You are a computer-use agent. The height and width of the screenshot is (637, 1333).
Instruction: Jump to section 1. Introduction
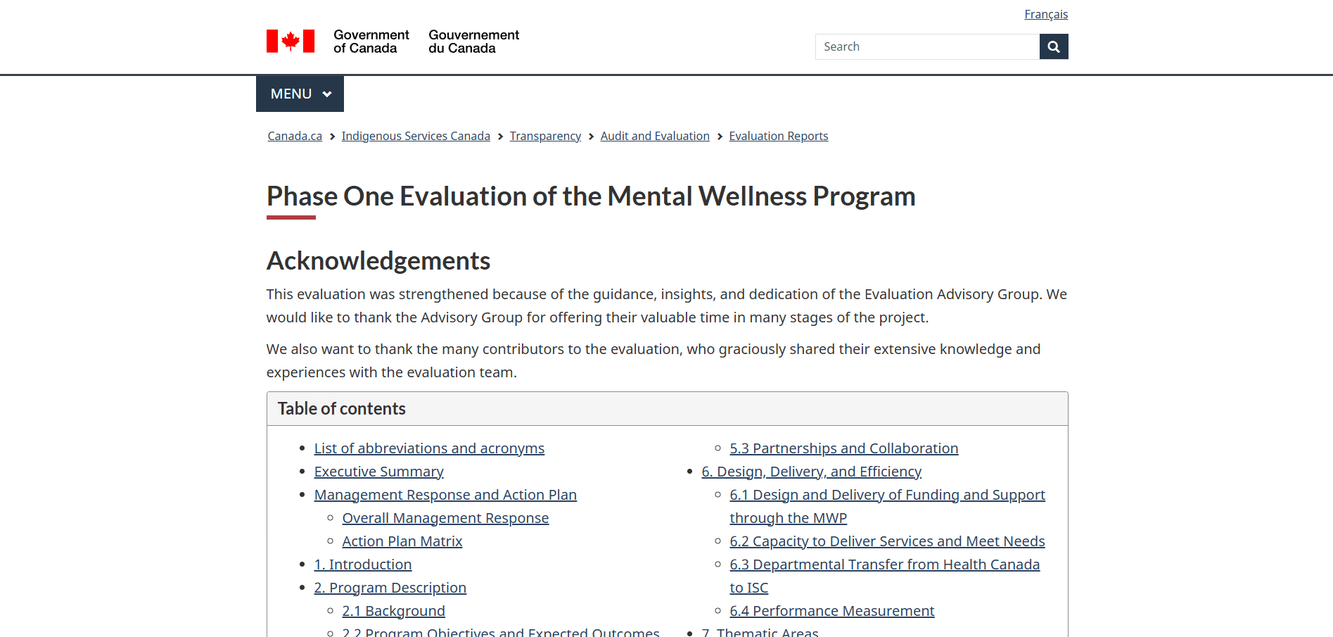point(362,564)
